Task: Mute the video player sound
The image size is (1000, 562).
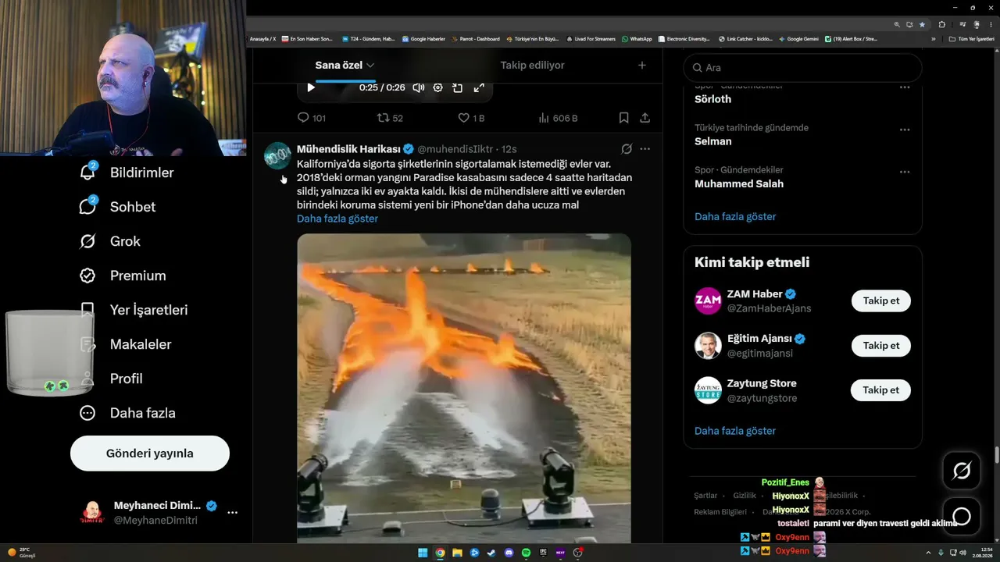Action: coord(418,87)
